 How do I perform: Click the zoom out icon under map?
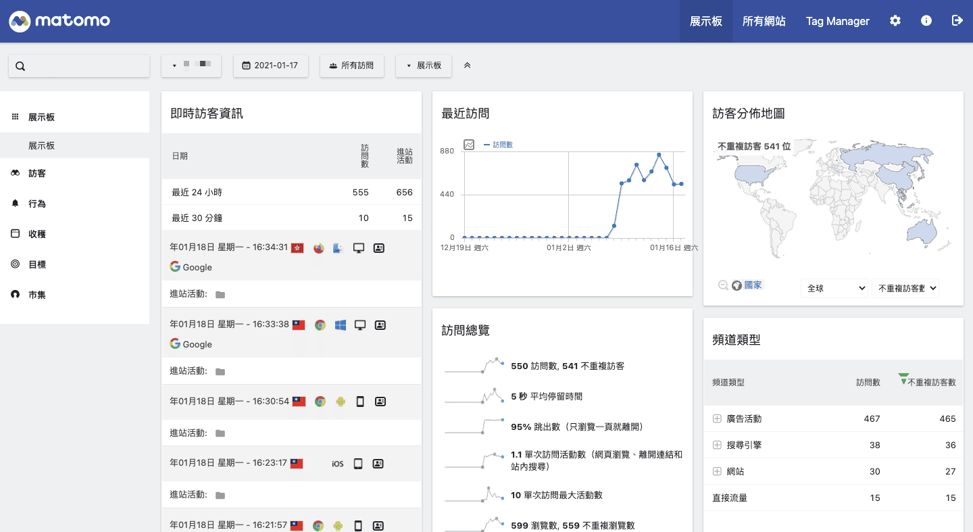723,285
